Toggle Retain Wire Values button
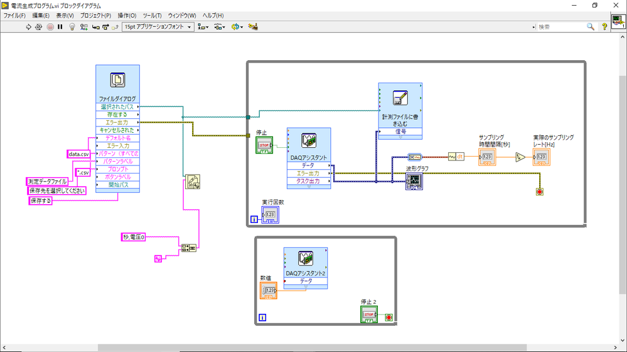627x352 pixels. click(x=83, y=27)
